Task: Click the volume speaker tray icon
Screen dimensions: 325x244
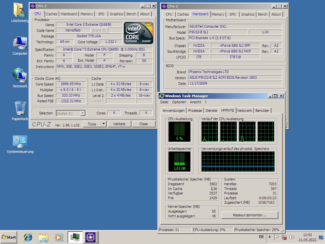Action: [291, 237]
